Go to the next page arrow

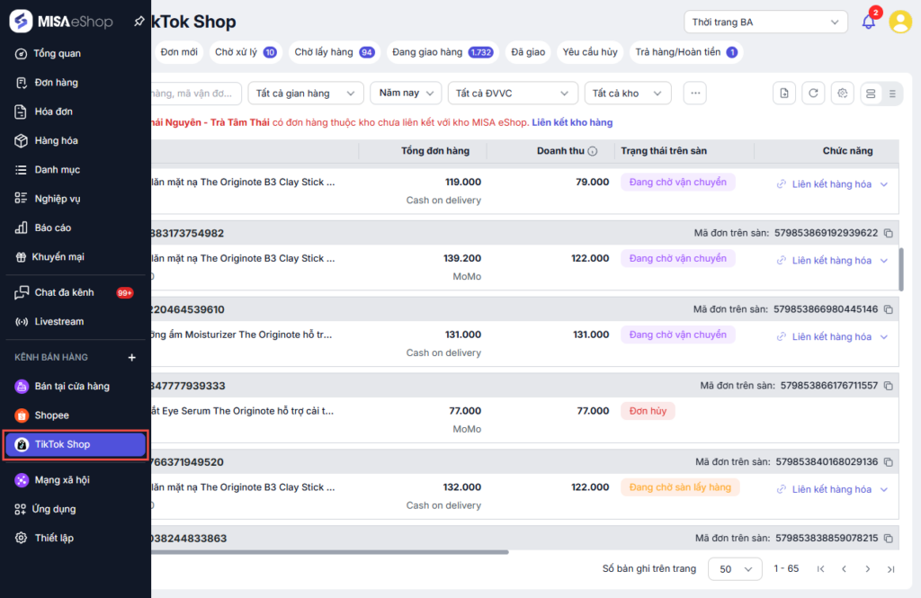point(868,569)
